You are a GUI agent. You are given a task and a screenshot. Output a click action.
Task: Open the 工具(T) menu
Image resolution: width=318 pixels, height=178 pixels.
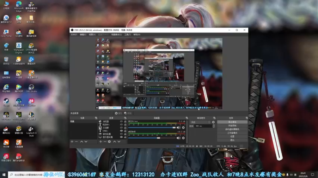tap(128, 35)
